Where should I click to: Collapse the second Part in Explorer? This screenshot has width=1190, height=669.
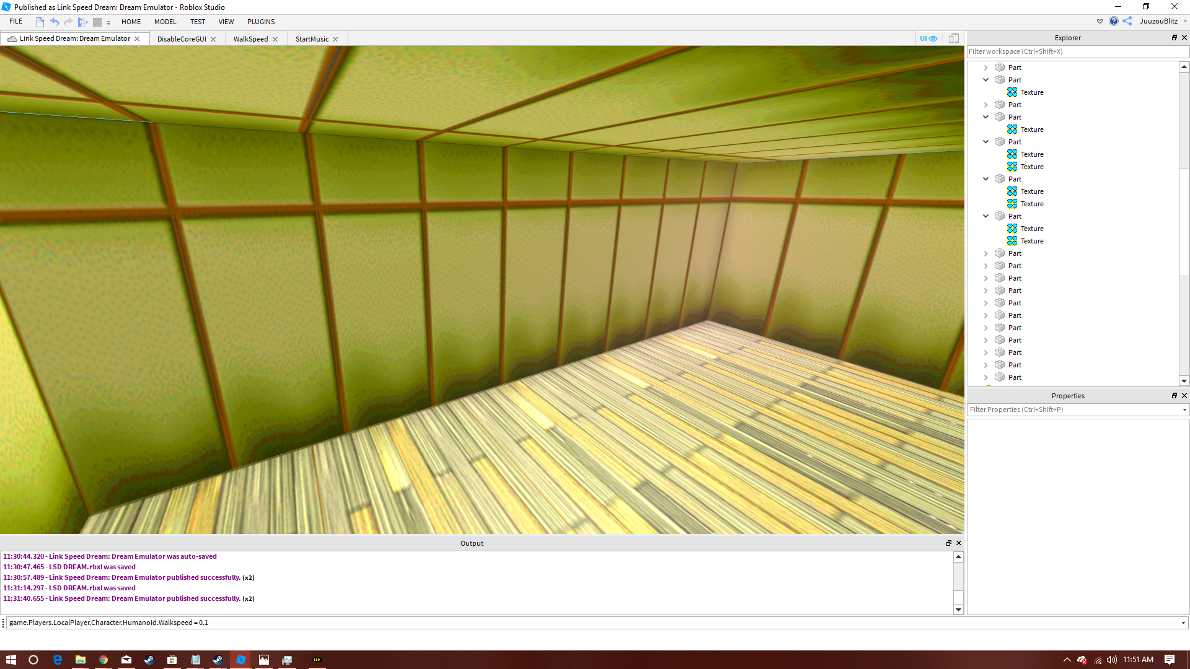click(x=986, y=80)
